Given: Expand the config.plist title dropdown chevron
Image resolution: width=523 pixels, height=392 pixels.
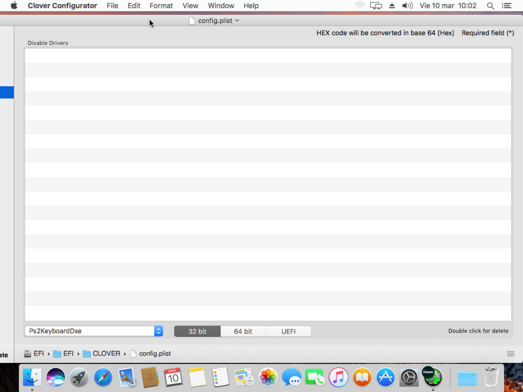Looking at the screenshot, I should coord(237,20).
